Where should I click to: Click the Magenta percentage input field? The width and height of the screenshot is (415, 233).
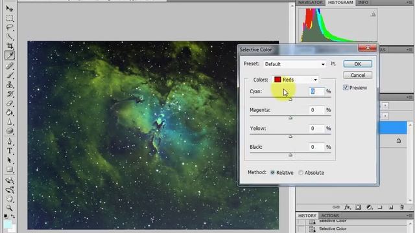[316, 110]
